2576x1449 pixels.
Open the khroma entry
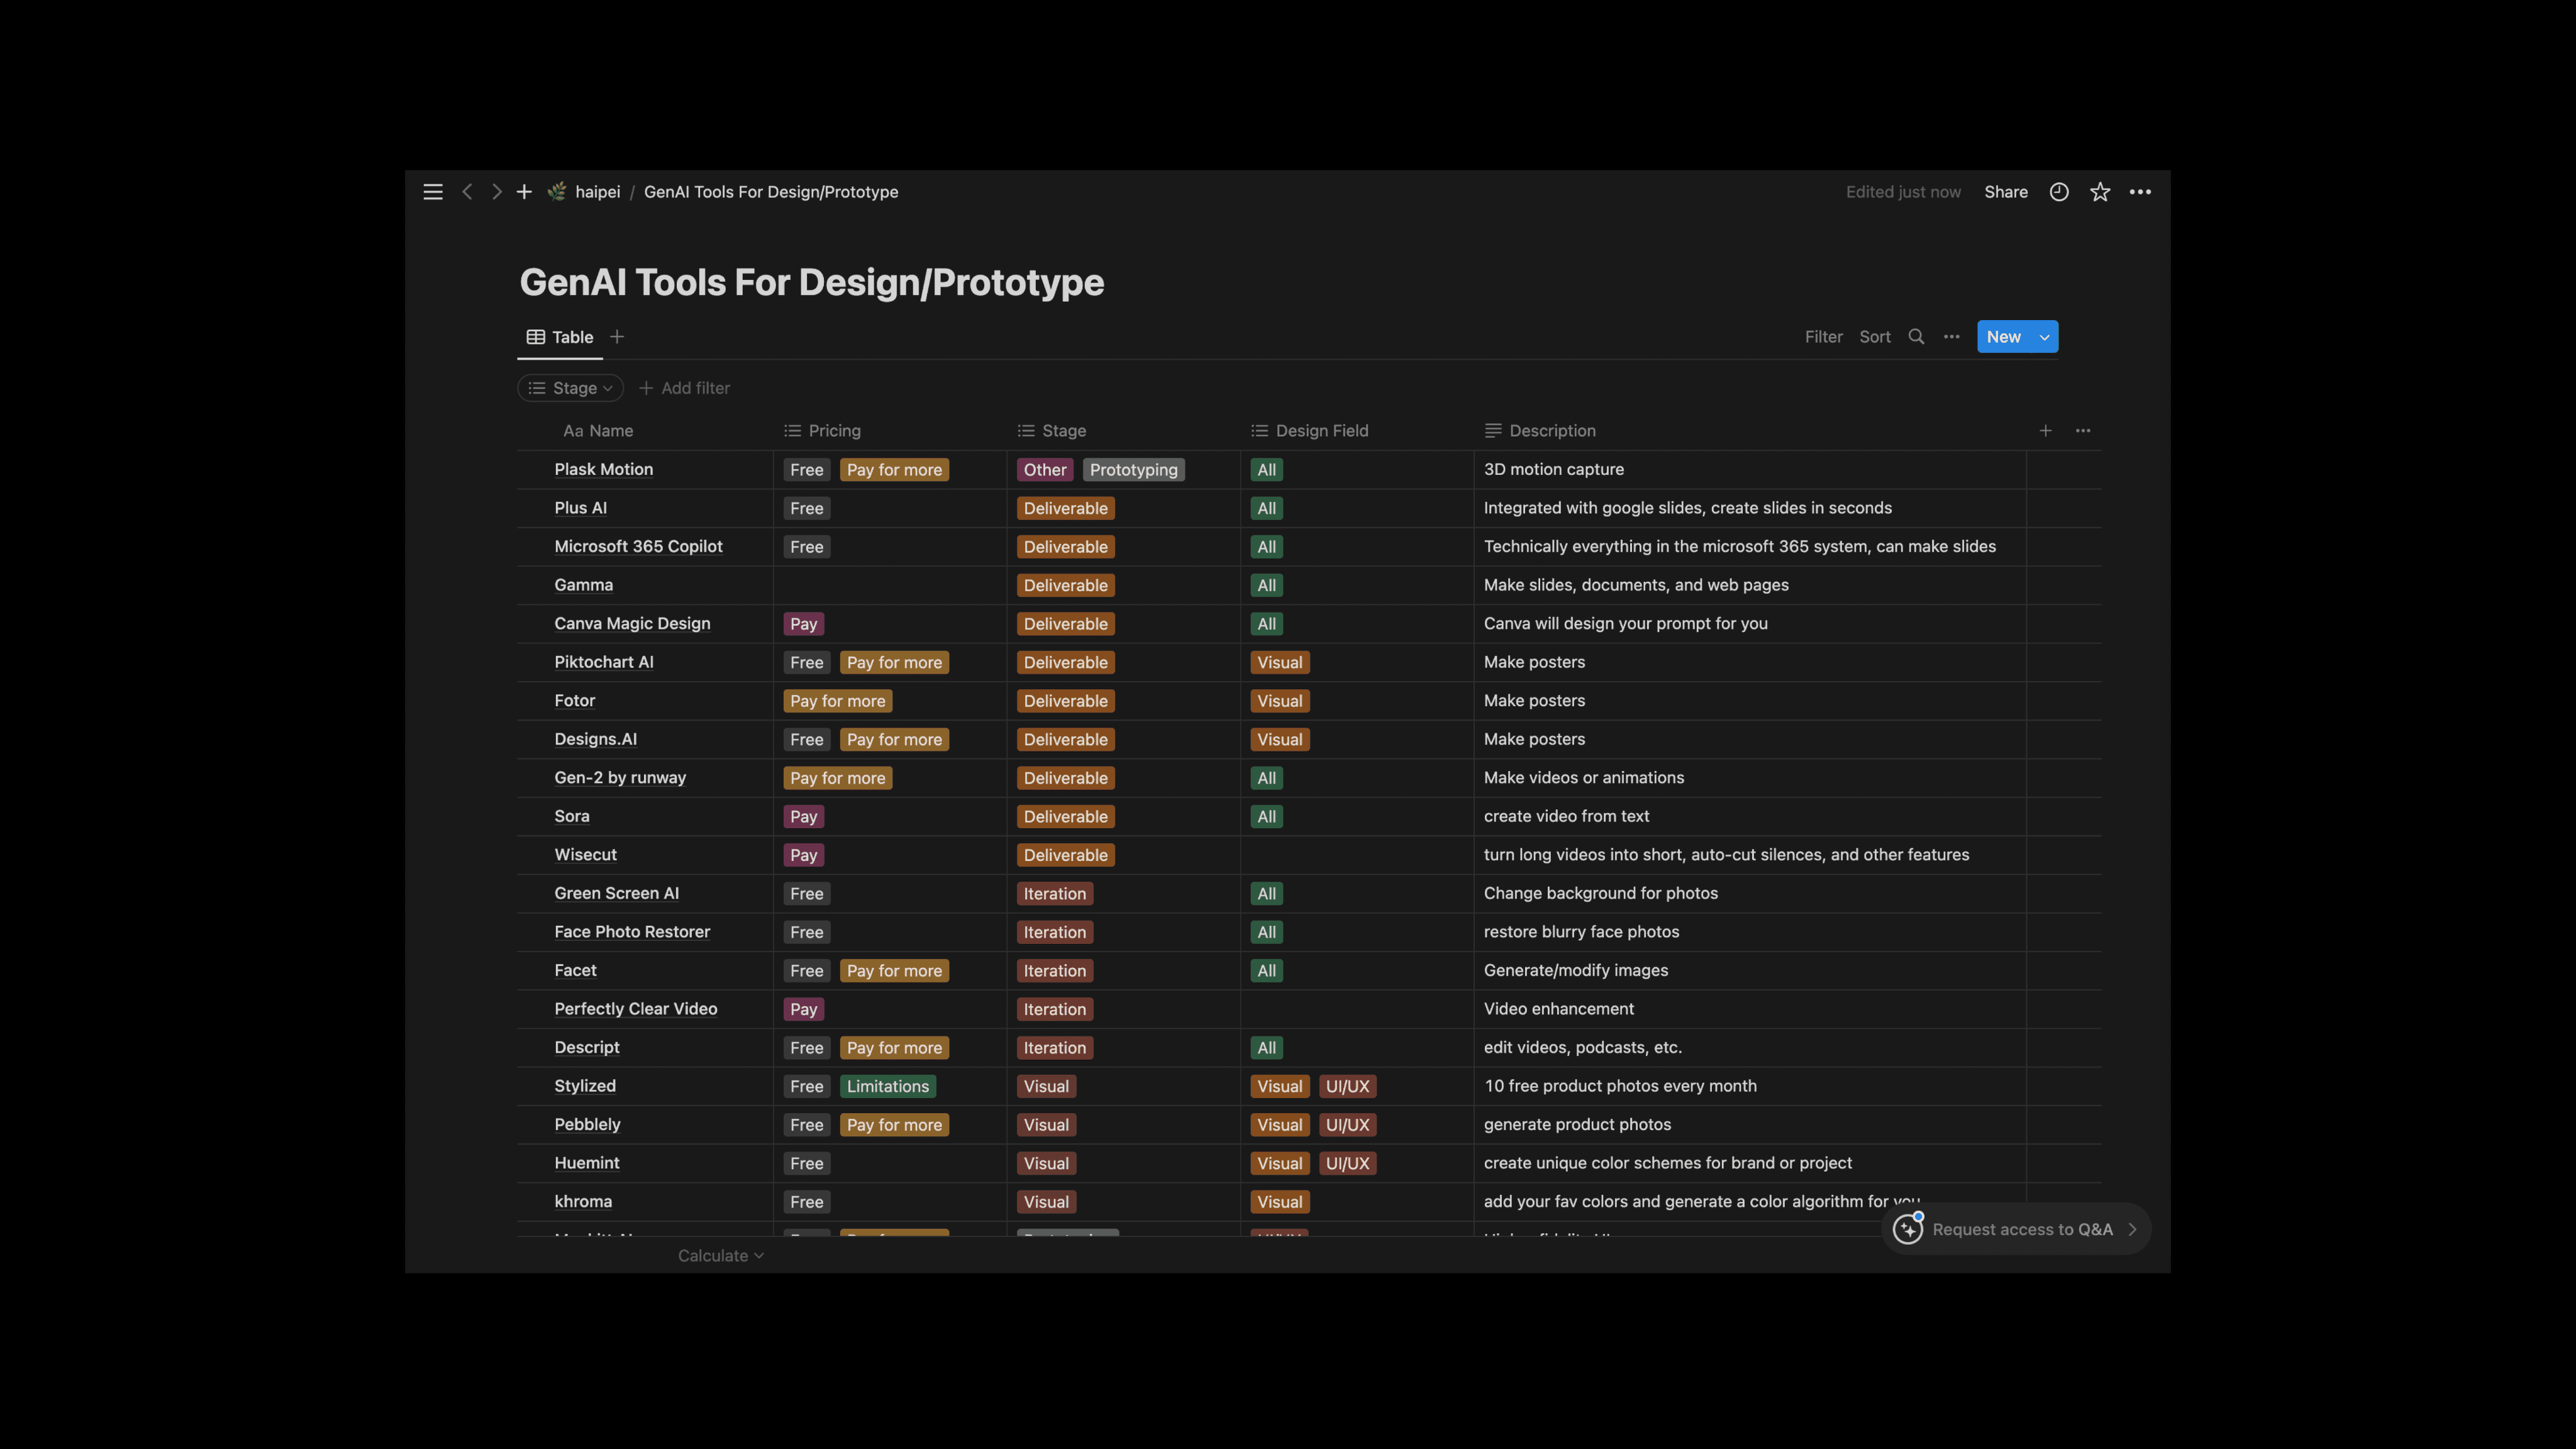pyautogui.click(x=583, y=1201)
